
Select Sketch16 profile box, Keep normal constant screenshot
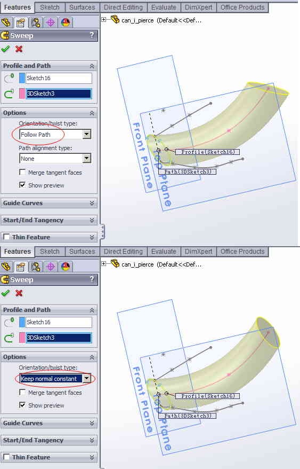coord(59,322)
